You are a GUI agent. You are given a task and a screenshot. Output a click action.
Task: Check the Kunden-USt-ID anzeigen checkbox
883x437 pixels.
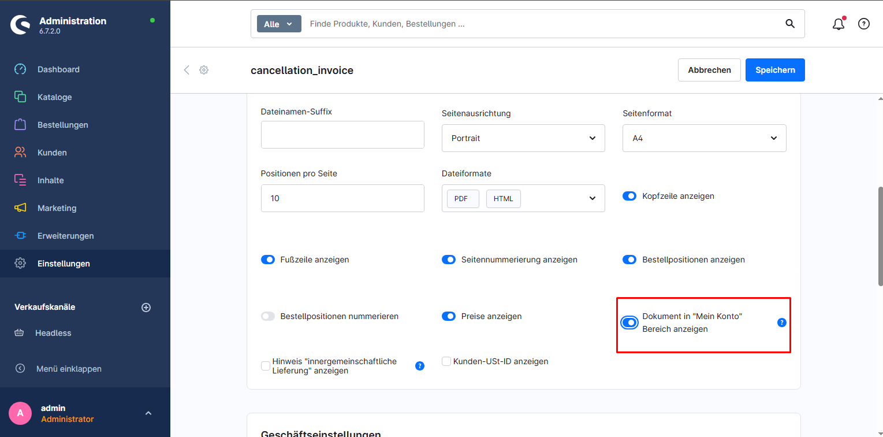[x=446, y=361]
